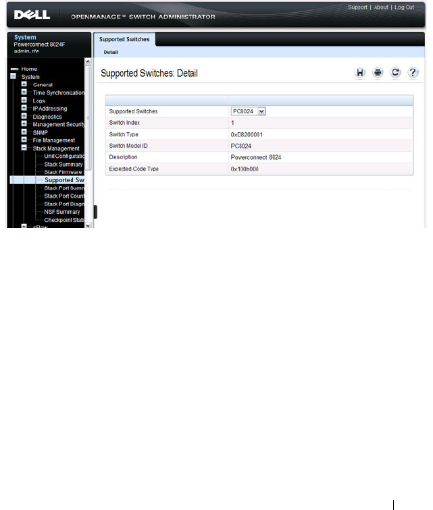Click navigation scrollbar up arrow
The width and height of the screenshot is (433, 510).
click(x=88, y=61)
